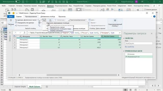Click the ABC 123 Format icon
This screenshot has height=91, width=163.
50,20
